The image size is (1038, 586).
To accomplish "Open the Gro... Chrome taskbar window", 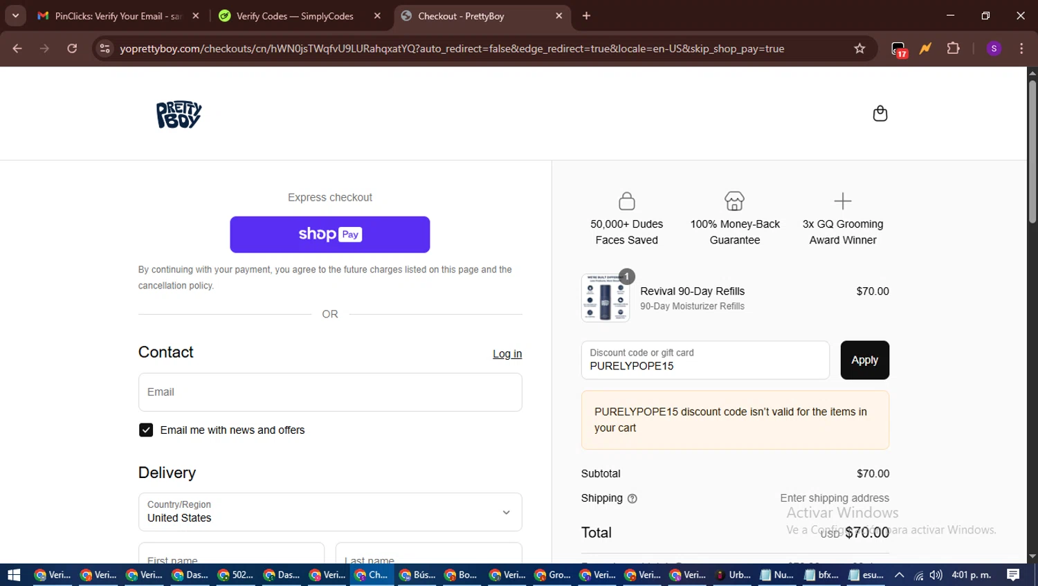I will [x=552, y=575].
